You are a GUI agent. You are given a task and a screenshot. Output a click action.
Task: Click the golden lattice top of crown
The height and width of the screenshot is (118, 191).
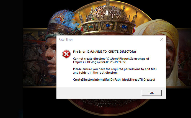point(107,12)
